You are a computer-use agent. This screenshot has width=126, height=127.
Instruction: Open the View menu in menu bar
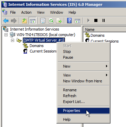coord(41,12)
